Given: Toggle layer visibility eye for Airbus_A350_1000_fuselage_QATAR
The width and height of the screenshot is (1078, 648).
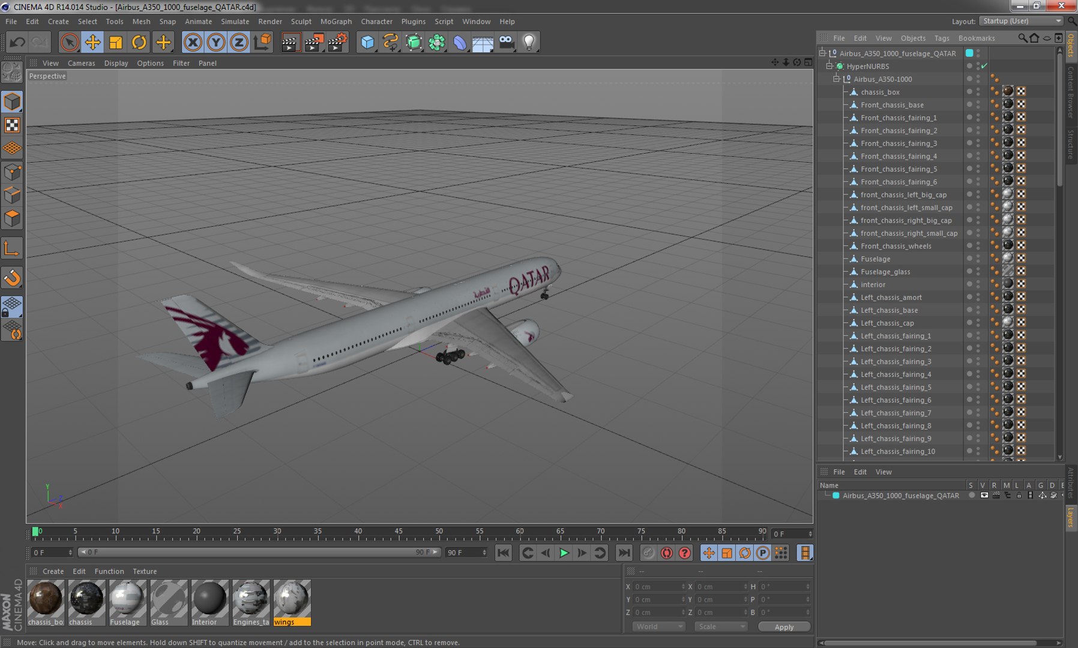Looking at the screenshot, I should point(984,496).
